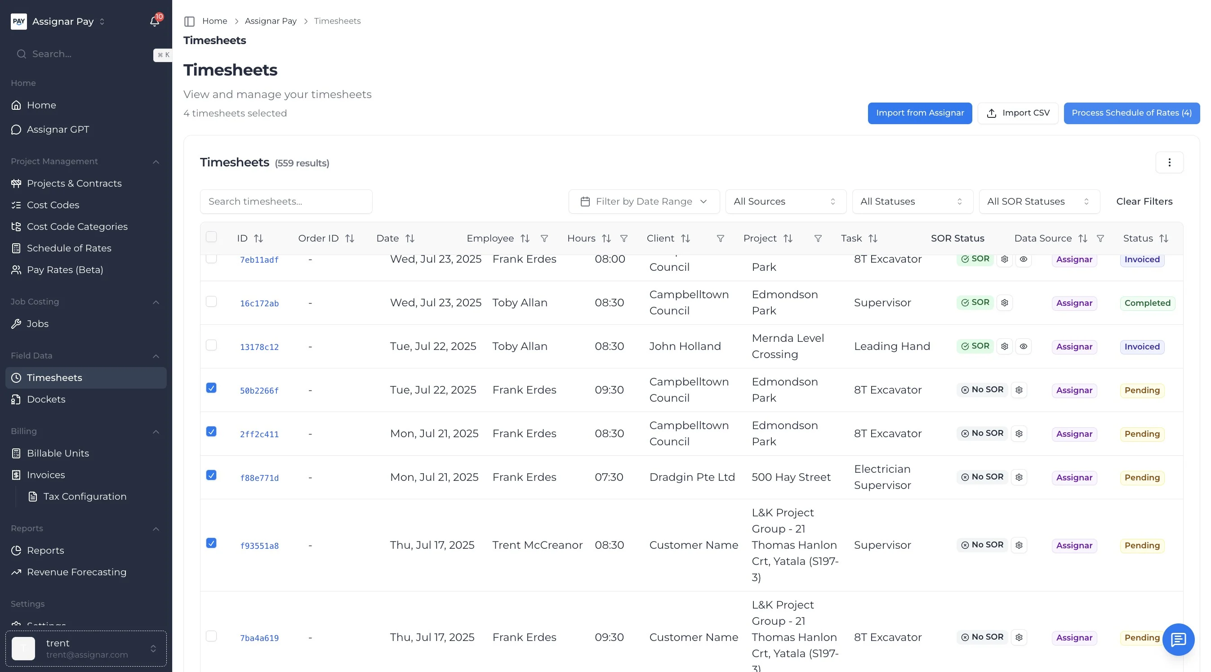Click Process Schedule of Rates button

(x=1131, y=113)
